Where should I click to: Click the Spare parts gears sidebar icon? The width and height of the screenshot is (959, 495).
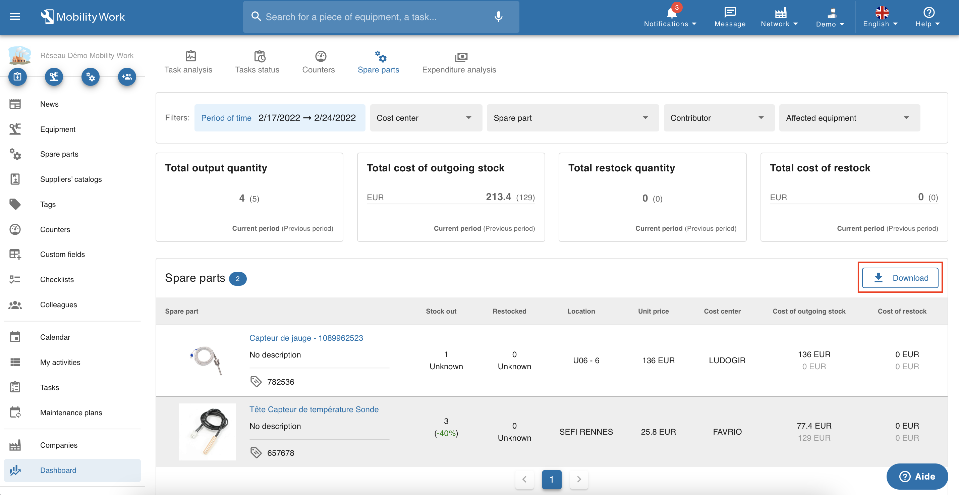click(x=15, y=154)
